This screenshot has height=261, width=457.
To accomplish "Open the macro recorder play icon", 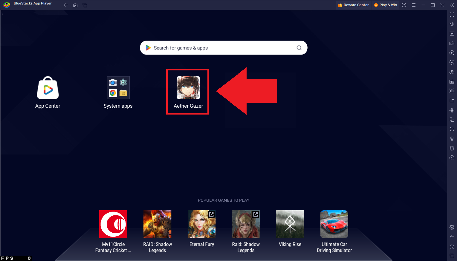I will (452, 53).
